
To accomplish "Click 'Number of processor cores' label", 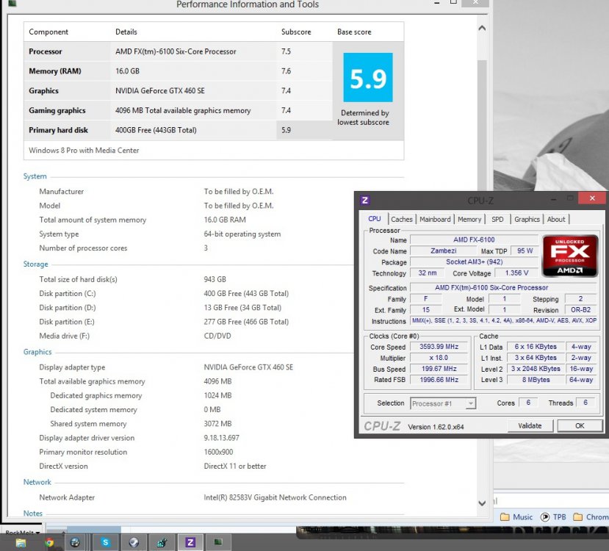I will click(x=83, y=248).
